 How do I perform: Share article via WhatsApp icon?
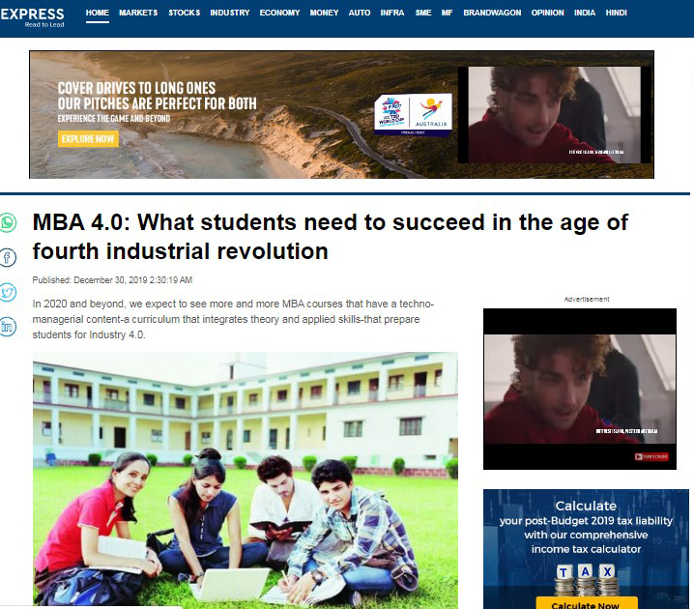pos(8,222)
